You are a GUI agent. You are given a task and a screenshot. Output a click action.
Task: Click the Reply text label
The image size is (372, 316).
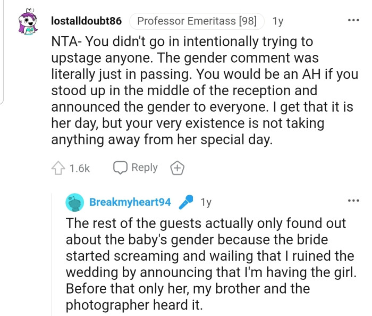tap(145, 168)
